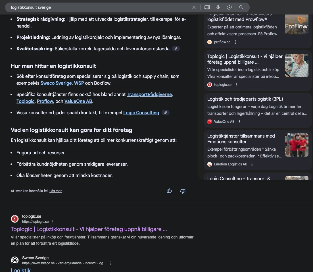The image size is (313, 272).
Task: Open Toplogic Logistikkonsult search result title
Action: point(89,229)
